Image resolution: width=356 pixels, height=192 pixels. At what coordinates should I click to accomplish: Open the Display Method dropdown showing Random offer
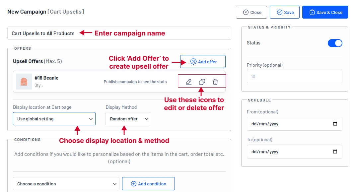[x=128, y=118]
